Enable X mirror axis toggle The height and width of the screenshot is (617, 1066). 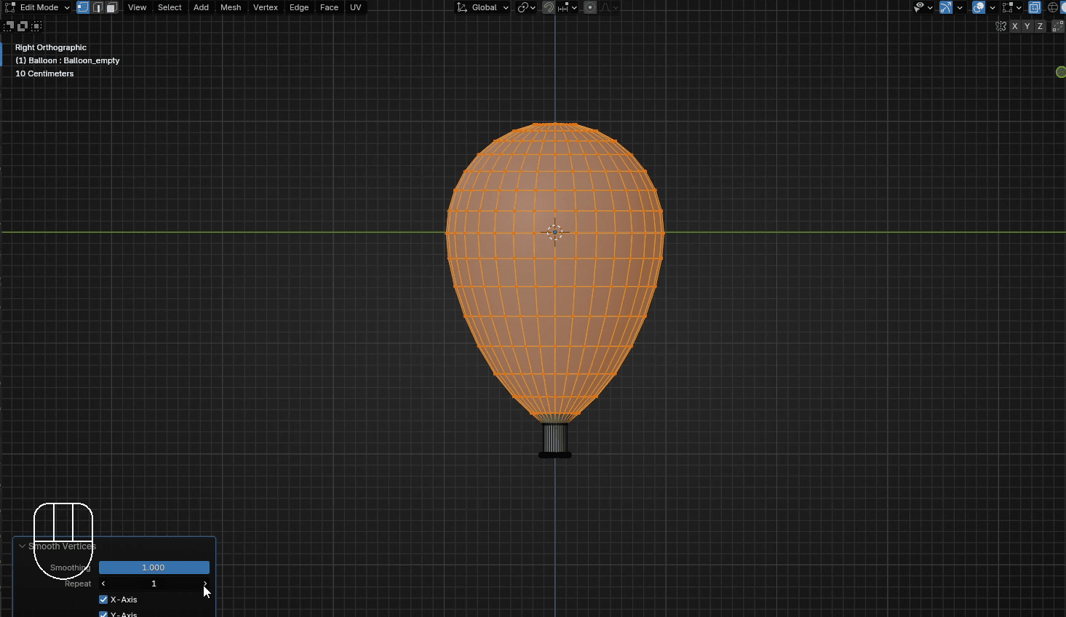(x=1015, y=26)
